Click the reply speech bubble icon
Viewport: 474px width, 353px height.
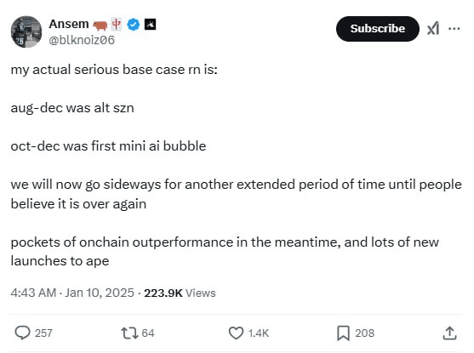22,333
